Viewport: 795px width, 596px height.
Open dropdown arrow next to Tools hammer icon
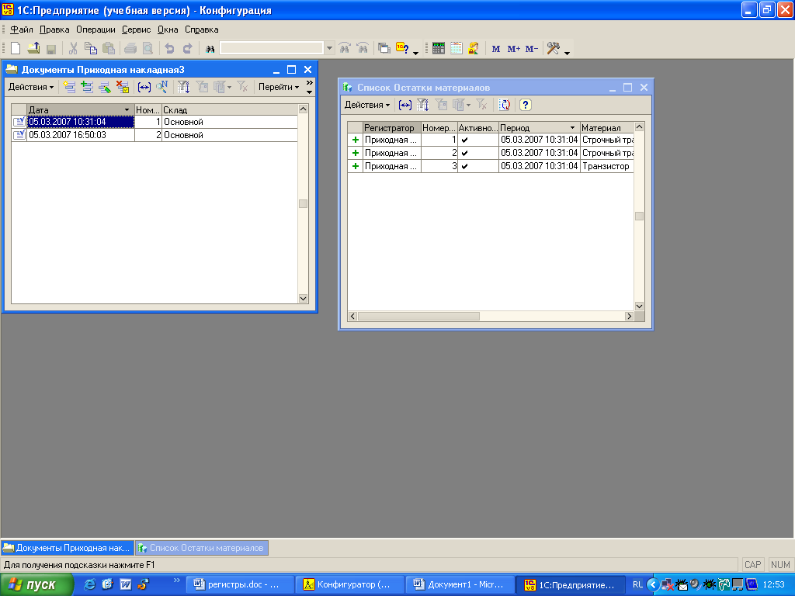[x=567, y=53]
